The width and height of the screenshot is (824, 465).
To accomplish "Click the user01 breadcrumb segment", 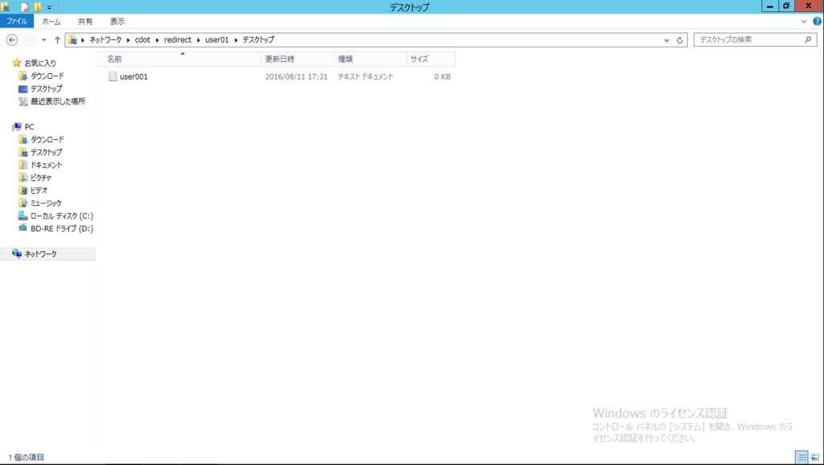I will click(x=217, y=40).
